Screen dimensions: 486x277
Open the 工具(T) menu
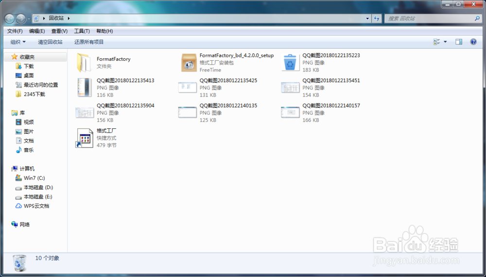point(82,31)
